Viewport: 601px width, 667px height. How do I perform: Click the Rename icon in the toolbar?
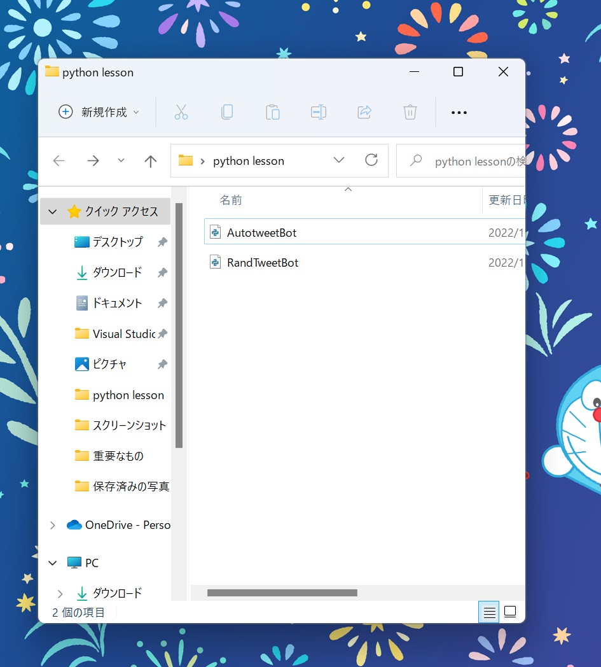point(319,112)
